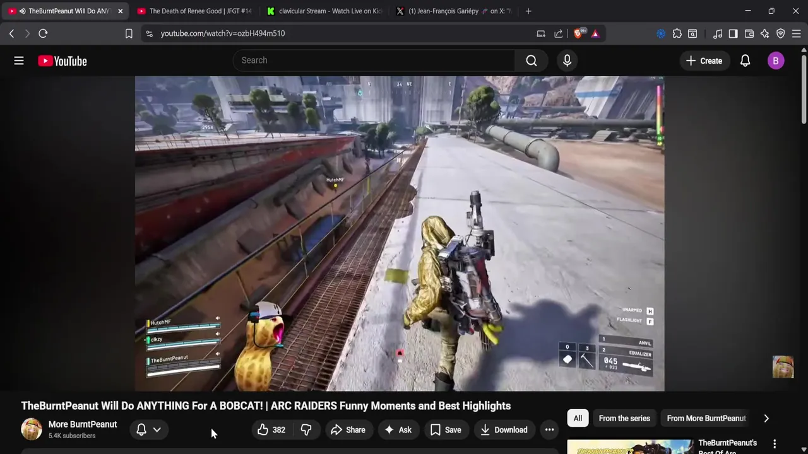Open more actions three-dot menu

tap(550, 429)
